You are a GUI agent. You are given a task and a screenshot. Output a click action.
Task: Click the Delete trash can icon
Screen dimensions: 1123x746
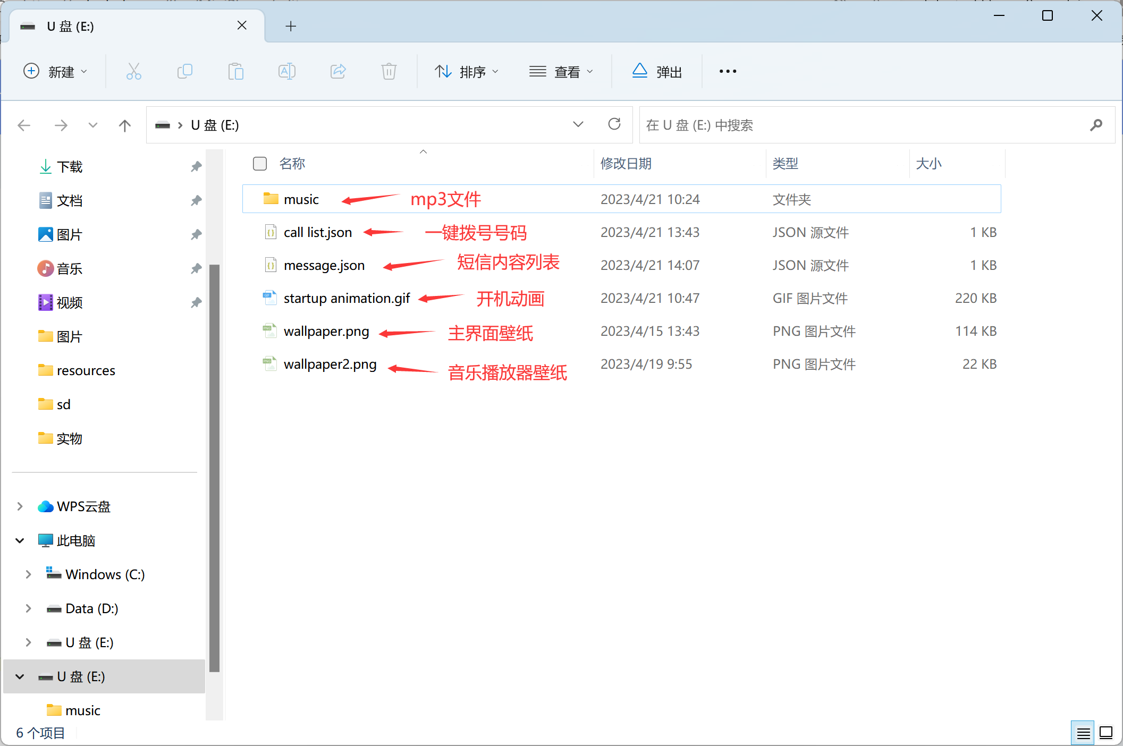tap(389, 71)
